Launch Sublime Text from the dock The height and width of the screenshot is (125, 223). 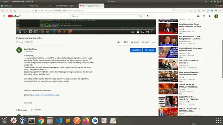pyautogui.click(x=68, y=121)
